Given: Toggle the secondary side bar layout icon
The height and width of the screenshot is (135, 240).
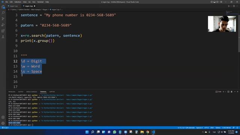Looking at the screenshot, I should click(x=217, y=2).
